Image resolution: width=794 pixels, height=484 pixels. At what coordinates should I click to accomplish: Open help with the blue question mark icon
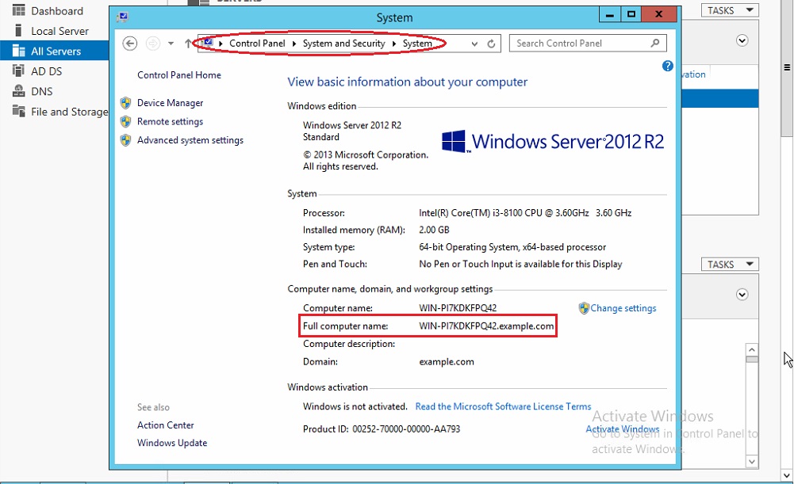667,67
